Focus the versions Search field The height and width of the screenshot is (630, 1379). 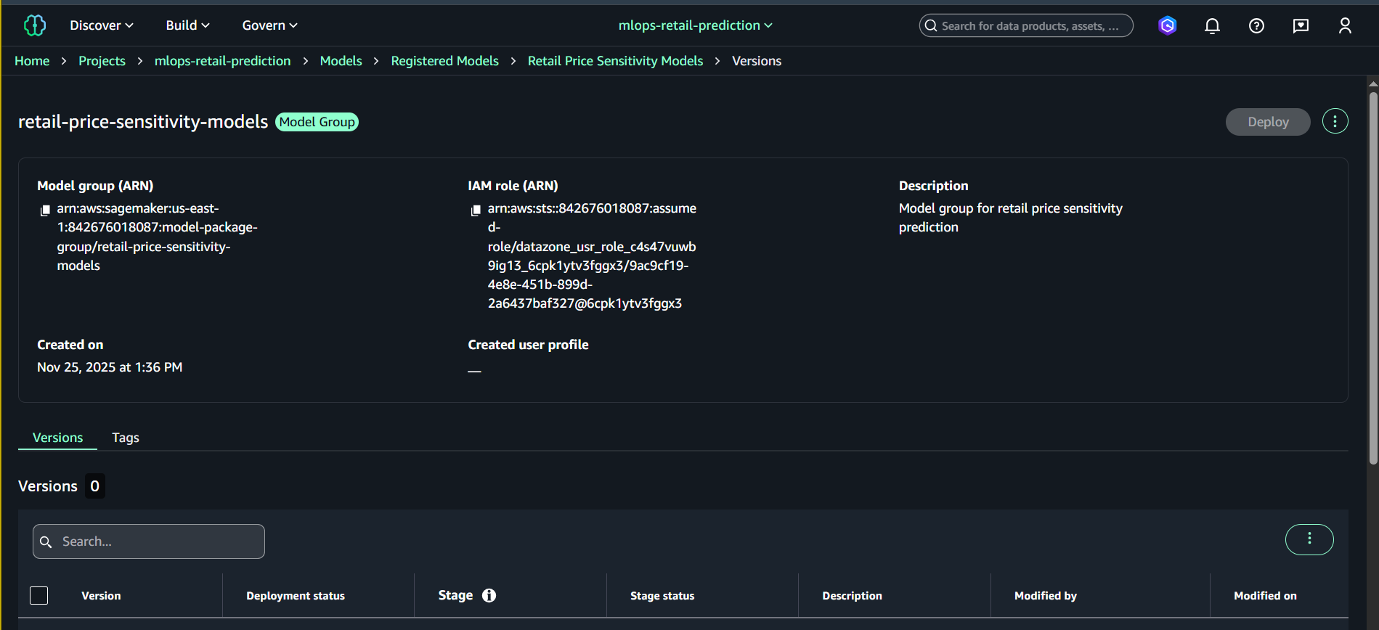[x=149, y=541]
